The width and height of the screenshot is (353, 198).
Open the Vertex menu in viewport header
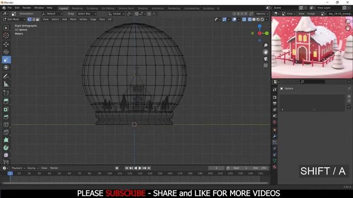83,20
